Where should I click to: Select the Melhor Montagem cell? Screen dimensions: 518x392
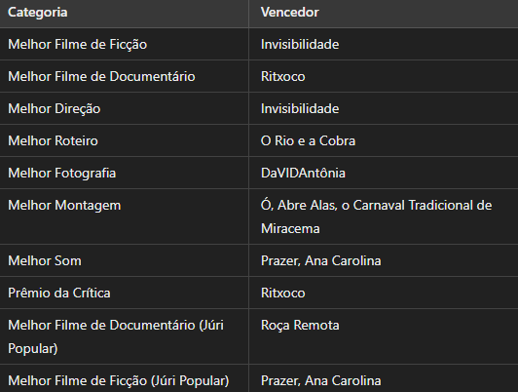coord(125,216)
